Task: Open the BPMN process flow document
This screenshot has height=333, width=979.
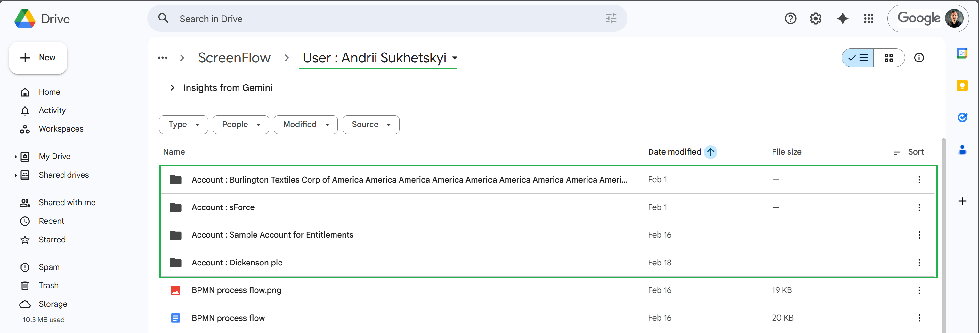Action: [x=228, y=318]
